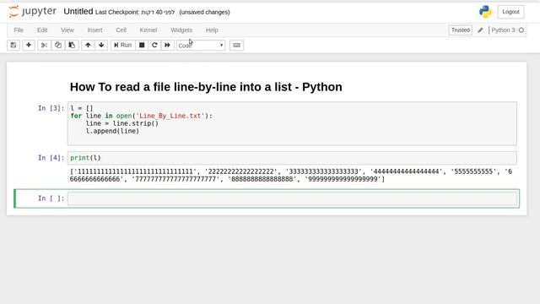Open the Insert menu
The image size is (540, 304).
[x=94, y=30]
